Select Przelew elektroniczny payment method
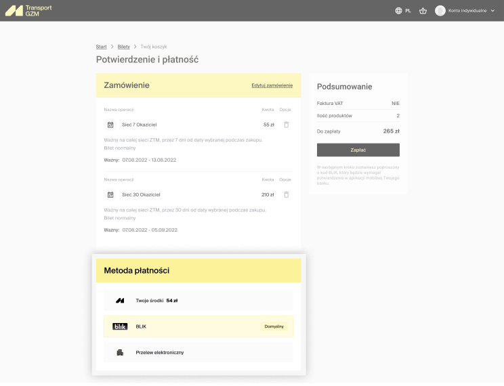Screen dimensions: 504x386 point(198,352)
